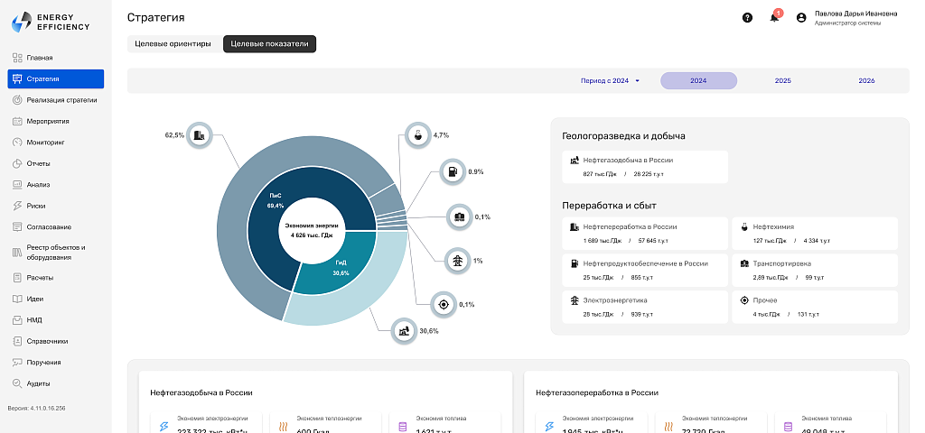This screenshot has height=433, width=925.
Task: Select the target icon labeled 0,1%
Action: click(x=443, y=304)
